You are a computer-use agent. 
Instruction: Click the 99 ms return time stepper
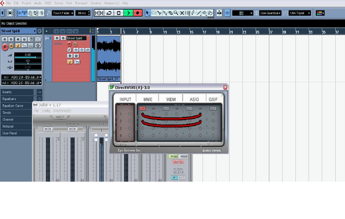tap(89, 13)
